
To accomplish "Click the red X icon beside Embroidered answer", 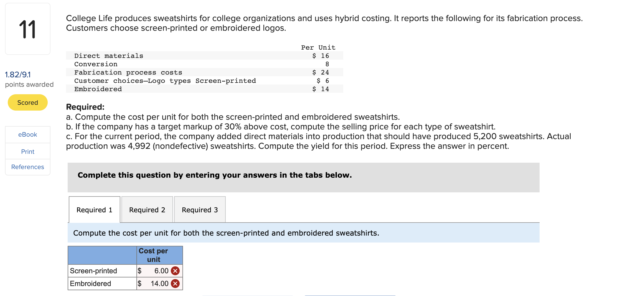I will pos(176,284).
